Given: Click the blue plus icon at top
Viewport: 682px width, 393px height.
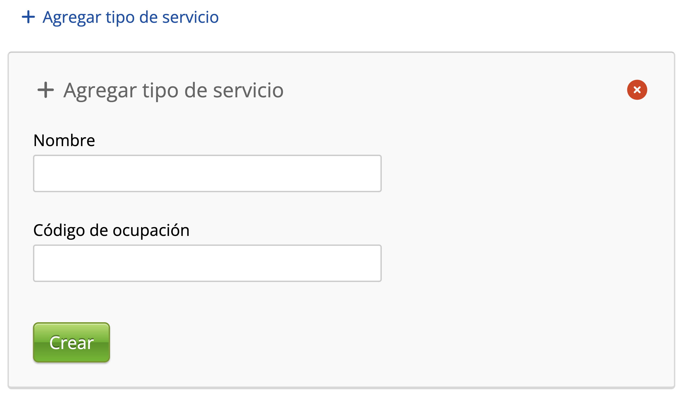Looking at the screenshot, I should tap(28, 17).
